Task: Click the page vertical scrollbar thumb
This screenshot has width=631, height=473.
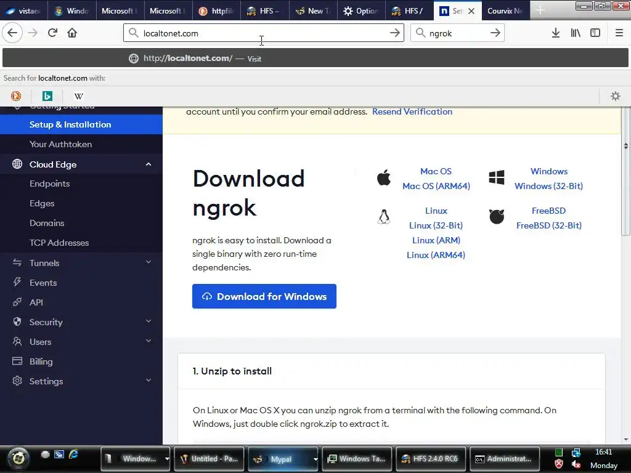Action: click(625, 171)
